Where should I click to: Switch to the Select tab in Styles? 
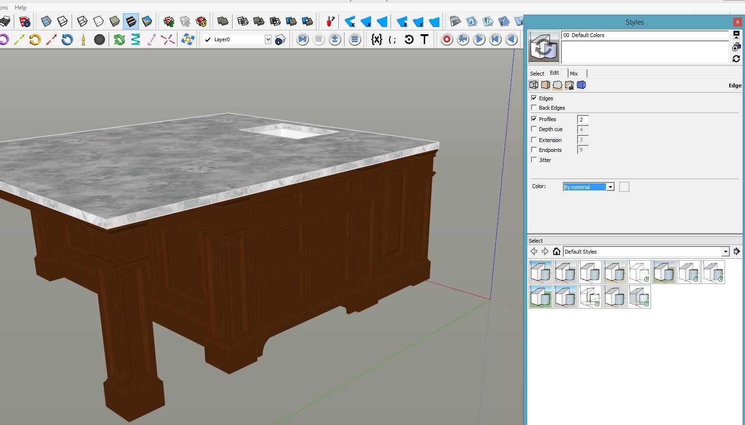(x=537, y=74)
